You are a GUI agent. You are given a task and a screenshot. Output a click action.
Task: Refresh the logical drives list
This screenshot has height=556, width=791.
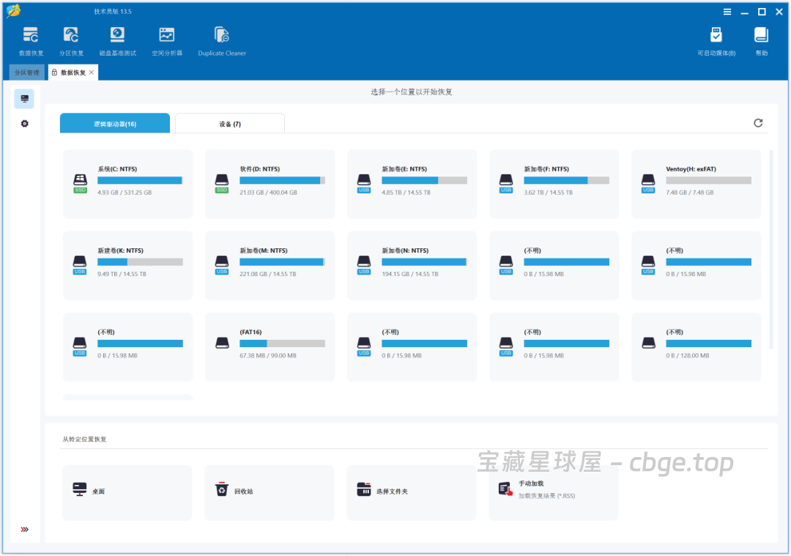point(758,123)
